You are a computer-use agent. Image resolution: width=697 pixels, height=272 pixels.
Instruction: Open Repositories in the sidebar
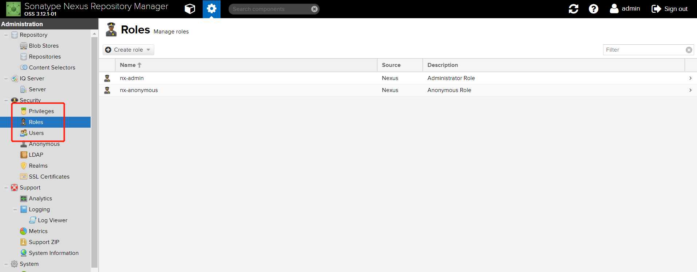tap(45, 57)
